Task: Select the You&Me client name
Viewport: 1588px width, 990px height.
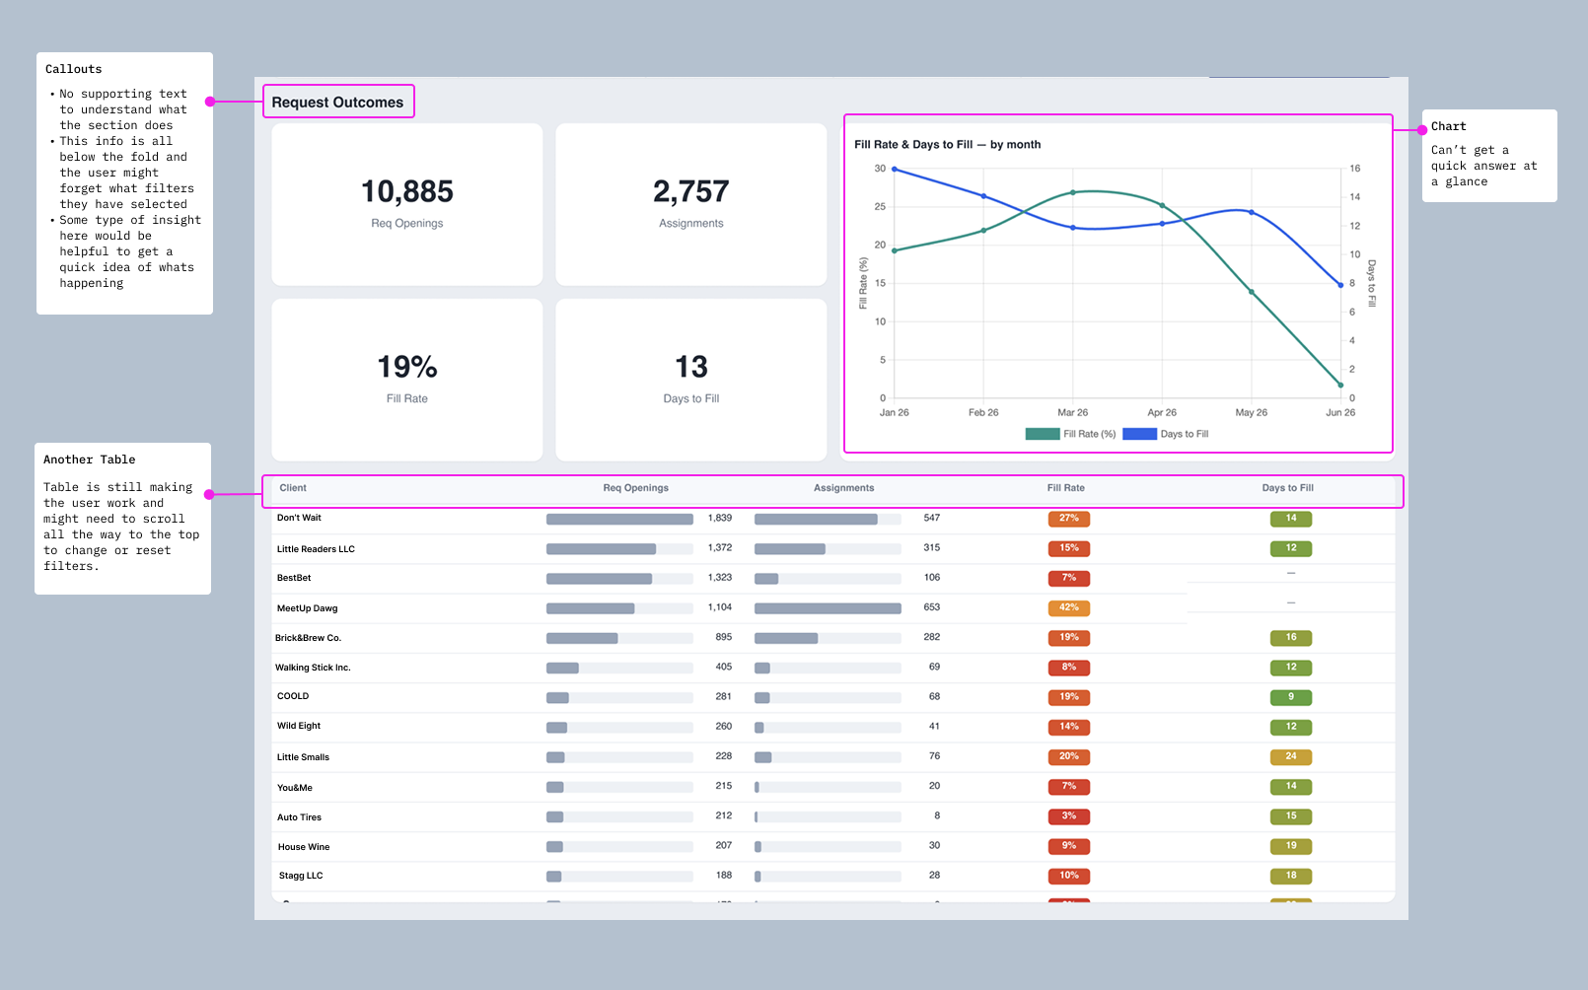Action: tap(295, 788)
